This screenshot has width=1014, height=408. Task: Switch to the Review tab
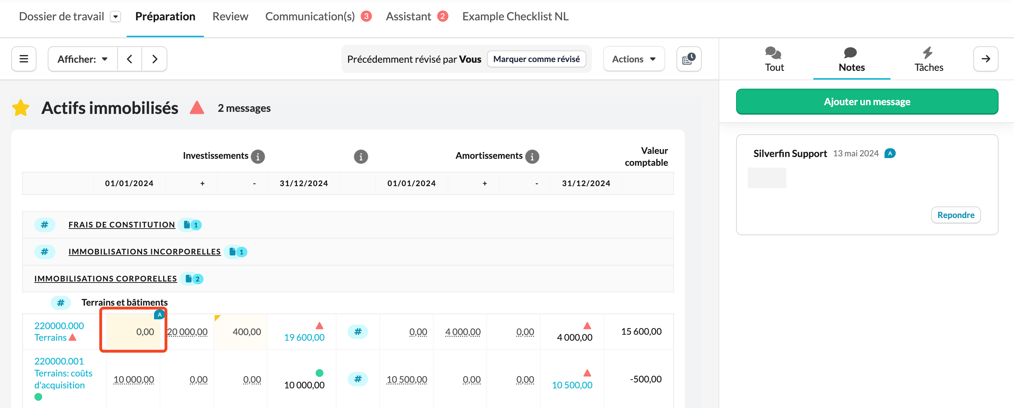230,16
